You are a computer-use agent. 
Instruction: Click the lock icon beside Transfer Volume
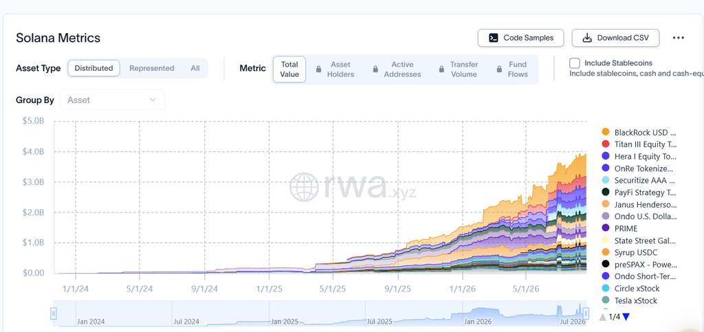[x=441, y=69]
